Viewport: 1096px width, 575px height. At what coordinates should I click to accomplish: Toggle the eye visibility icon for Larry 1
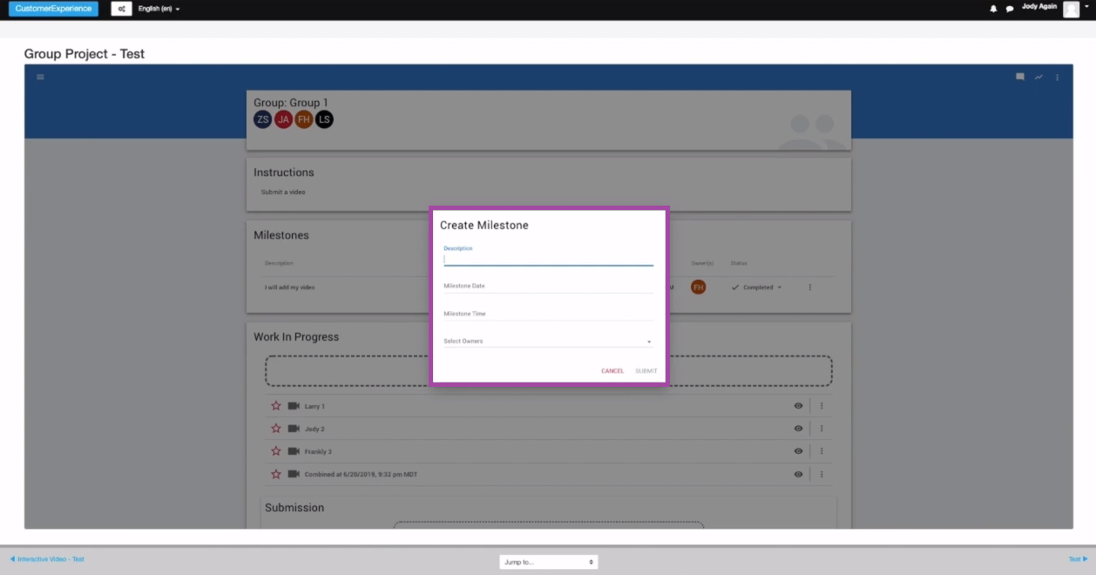(x=798, y=406)
